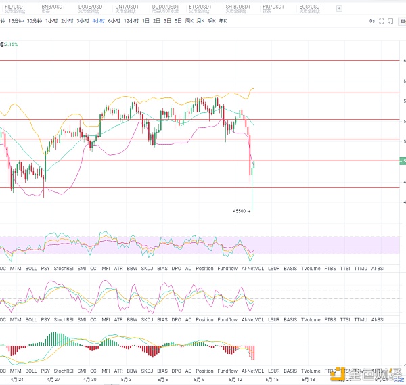The width and height of the screenshot is (406, 385).
Task: Set the chart period to 1日
Action: (x=145, y=21)
